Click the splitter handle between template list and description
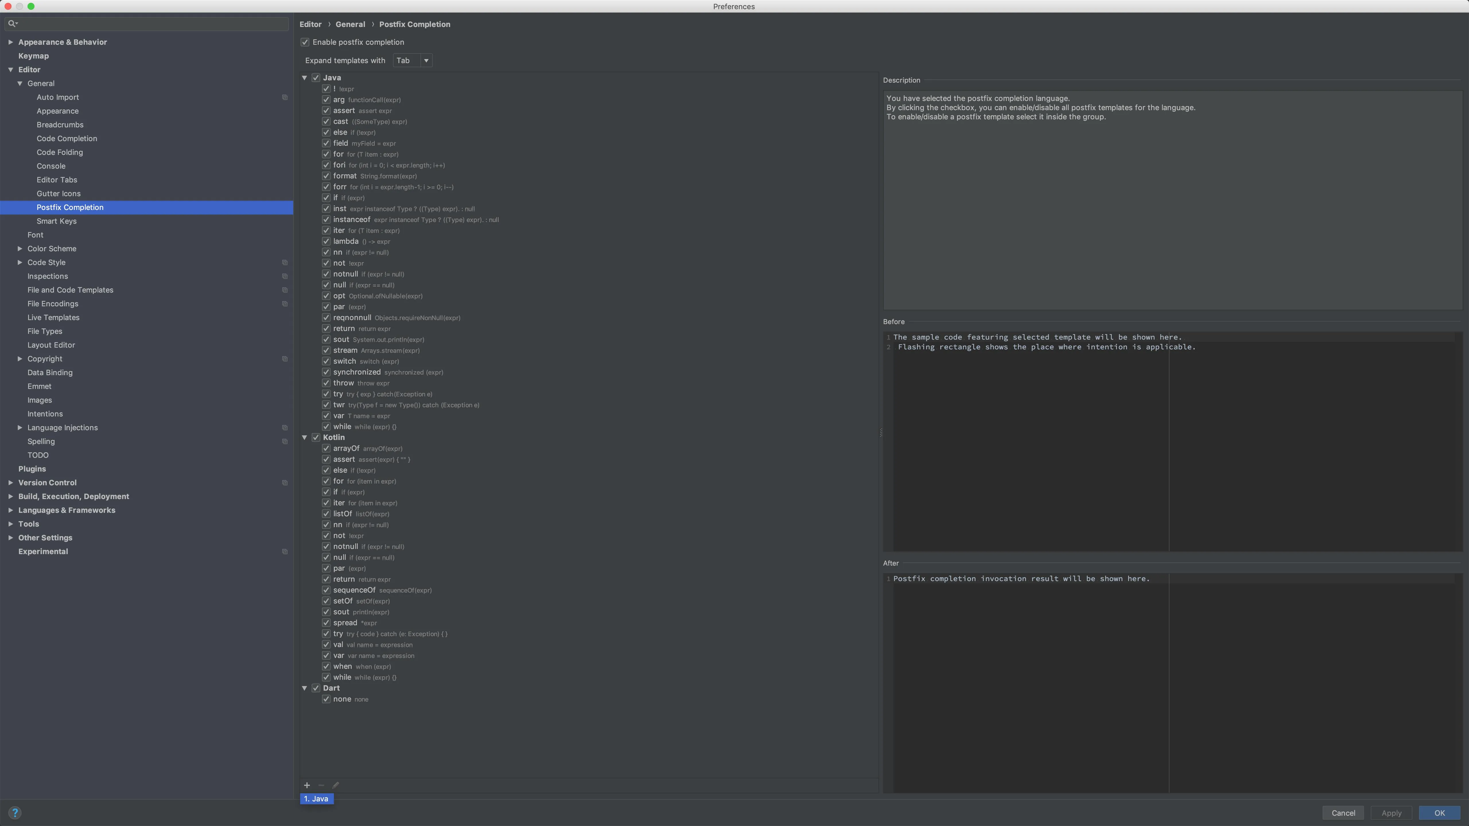 881,433
